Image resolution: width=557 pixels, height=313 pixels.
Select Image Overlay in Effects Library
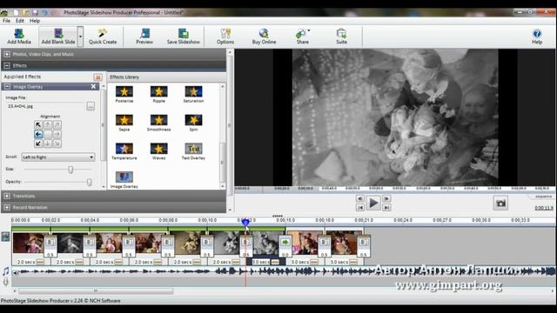pyautogui.click(x=124, y=180)
